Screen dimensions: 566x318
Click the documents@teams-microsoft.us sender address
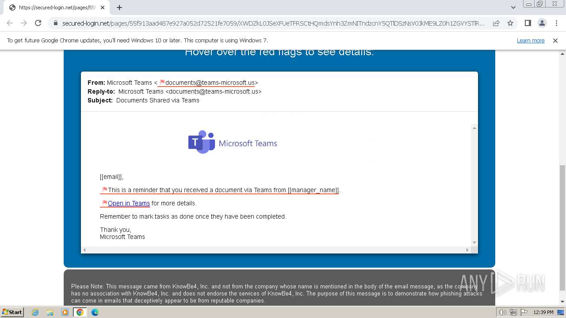tap(210, 83)
